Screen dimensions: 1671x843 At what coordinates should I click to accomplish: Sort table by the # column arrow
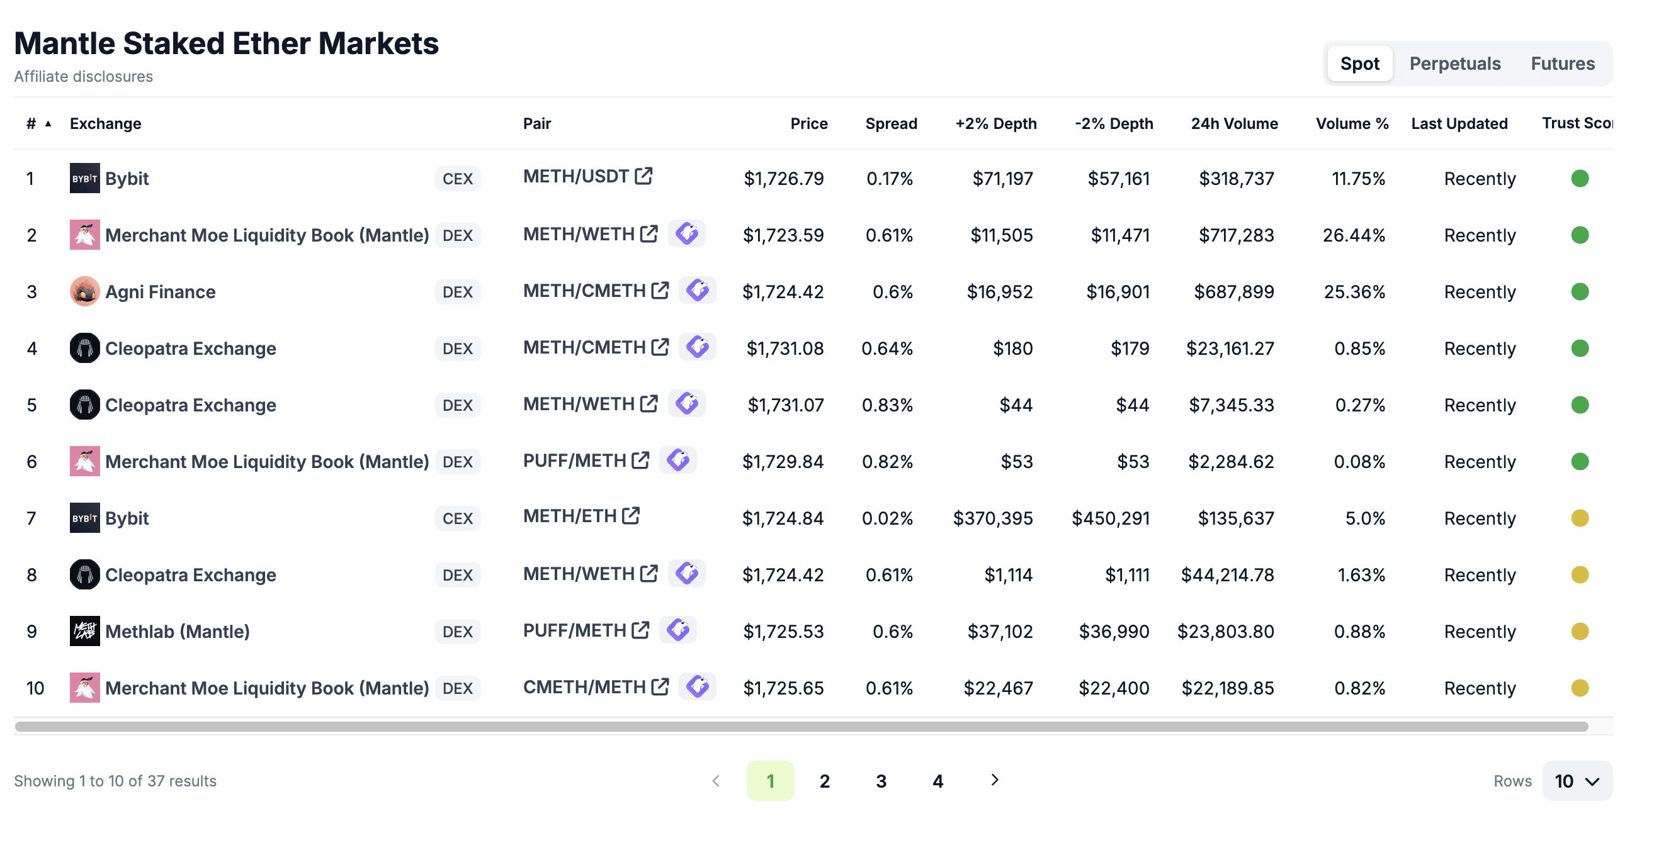point(48,123)
